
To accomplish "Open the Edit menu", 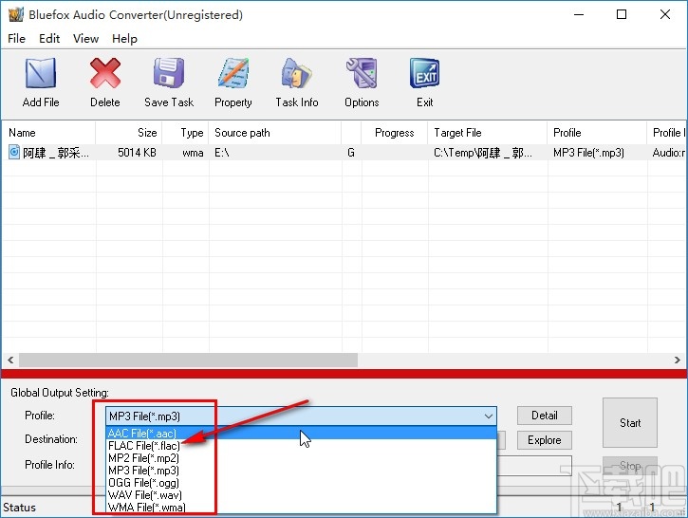I will (x=49, y=39).
